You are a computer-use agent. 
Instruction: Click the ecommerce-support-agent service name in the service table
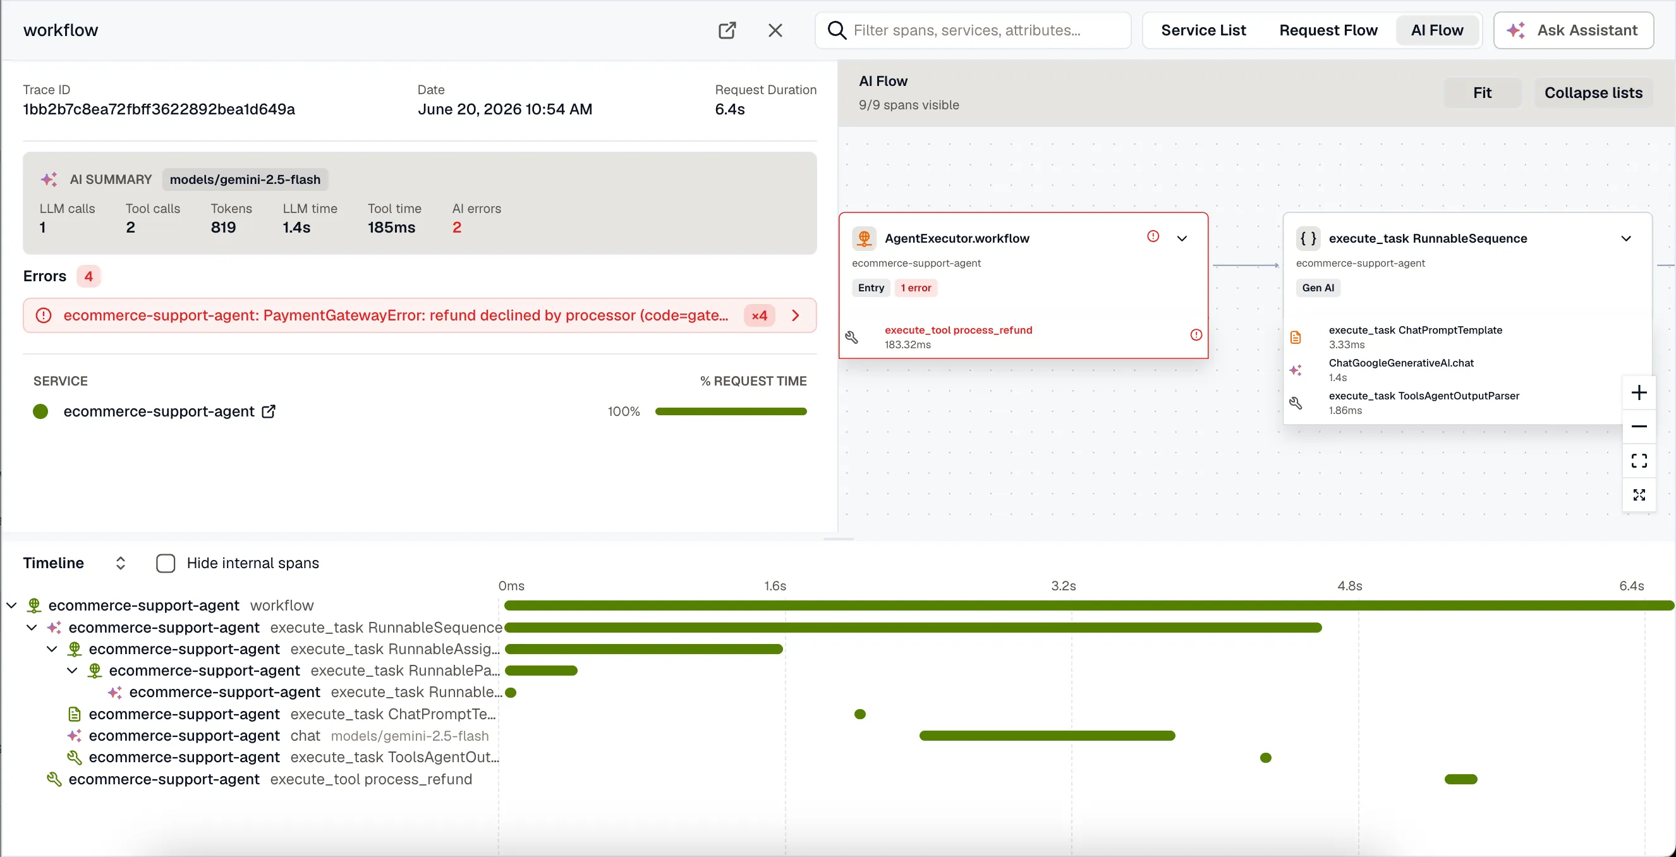(x=159, y=411)
